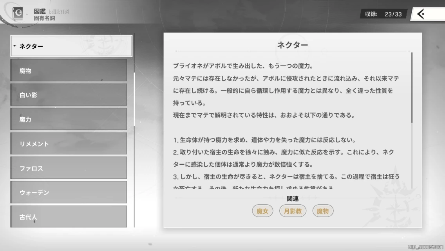Click the description panel scrollbar

point(412,88)
